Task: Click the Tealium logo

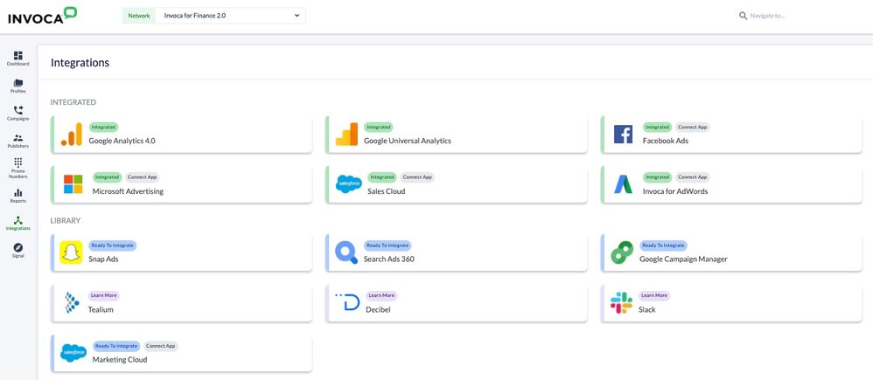Action: [71, 302]
